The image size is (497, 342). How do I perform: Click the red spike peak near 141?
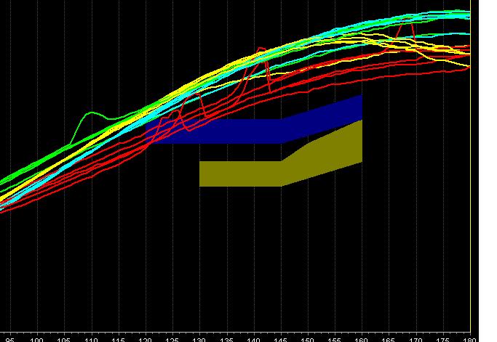(261, 49)
